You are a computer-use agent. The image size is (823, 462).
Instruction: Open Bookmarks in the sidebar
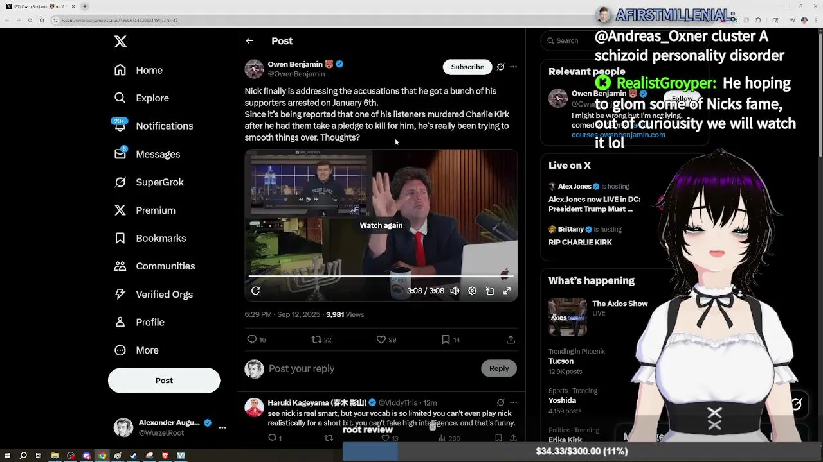150,238
